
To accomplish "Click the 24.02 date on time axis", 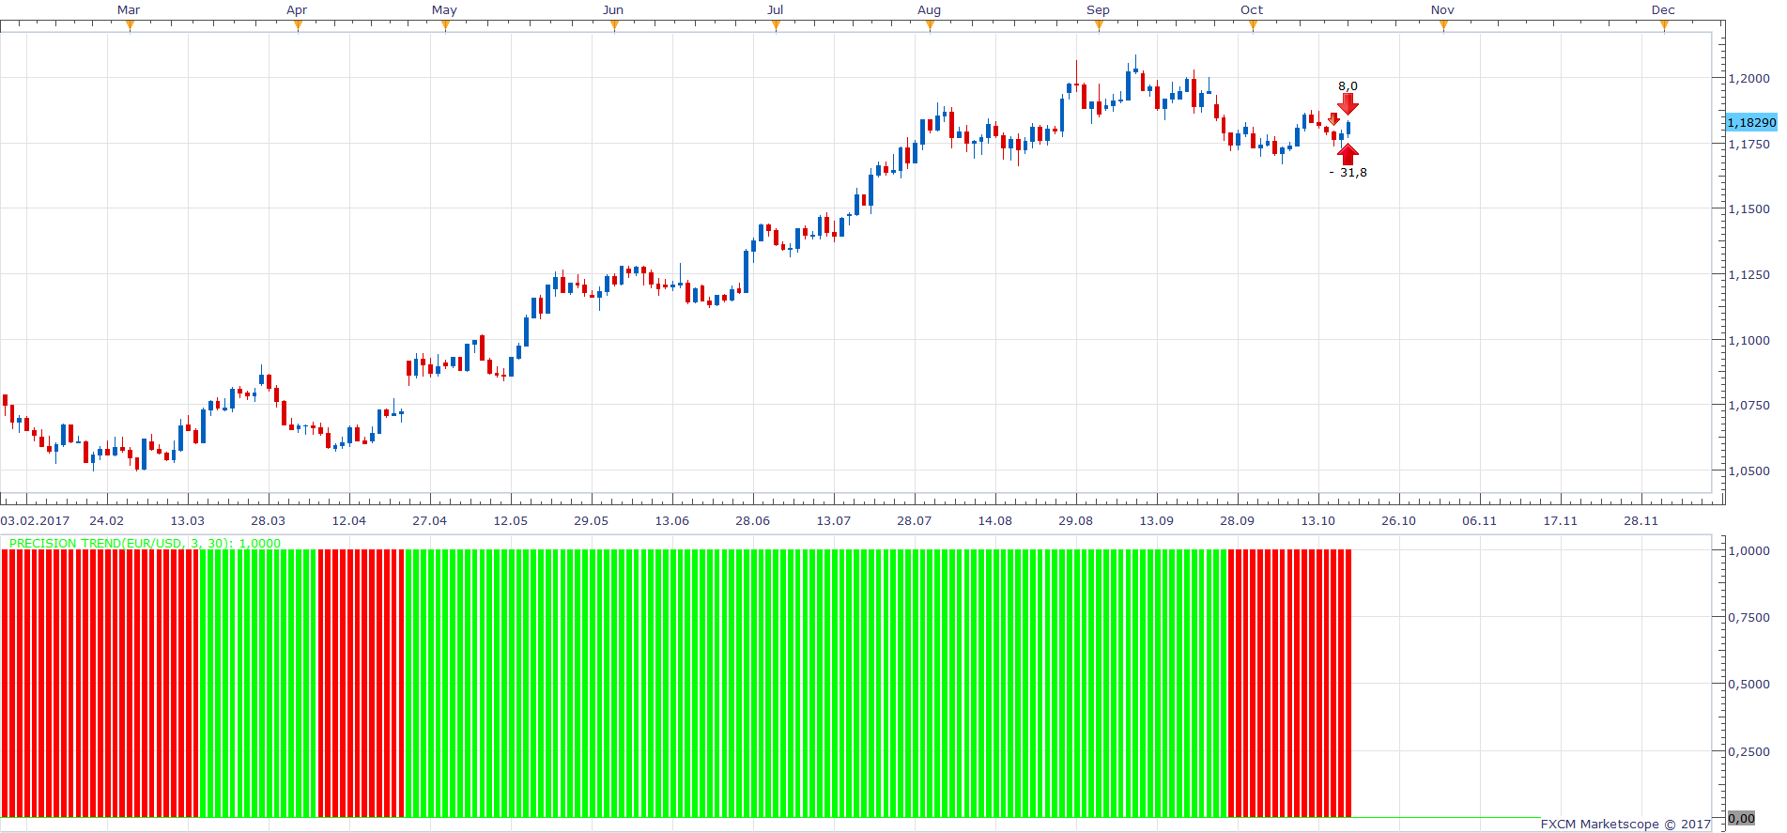I will [x=106, y=520].
